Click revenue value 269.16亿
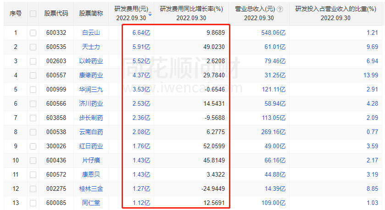 [273, 132]
